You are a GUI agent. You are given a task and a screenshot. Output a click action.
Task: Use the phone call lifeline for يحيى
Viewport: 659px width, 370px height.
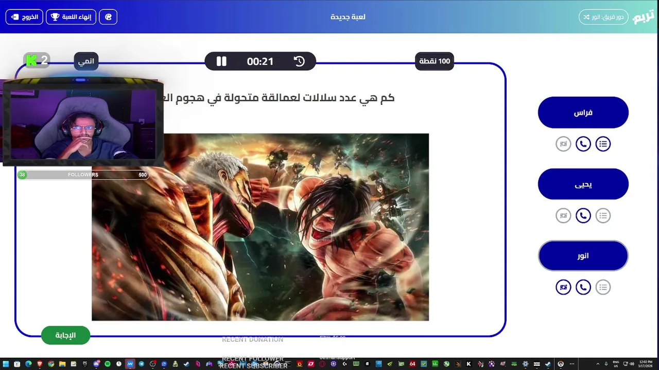[583, 215]
